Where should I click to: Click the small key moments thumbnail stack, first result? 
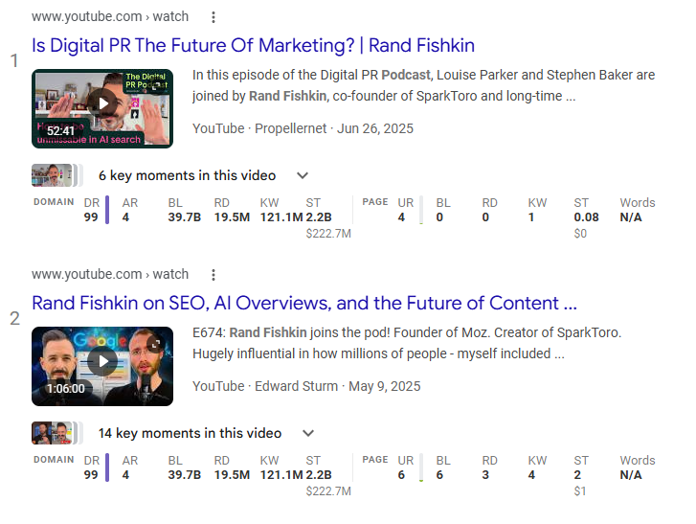(55, 175)
